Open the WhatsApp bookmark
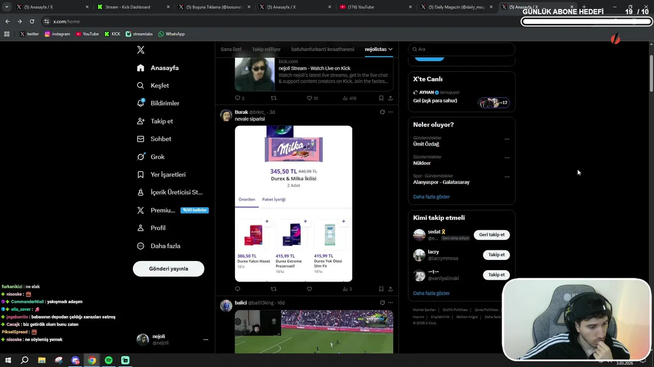 [x=171, y=34]
